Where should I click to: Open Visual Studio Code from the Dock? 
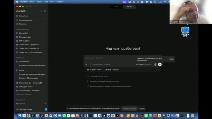click(100, 116)
